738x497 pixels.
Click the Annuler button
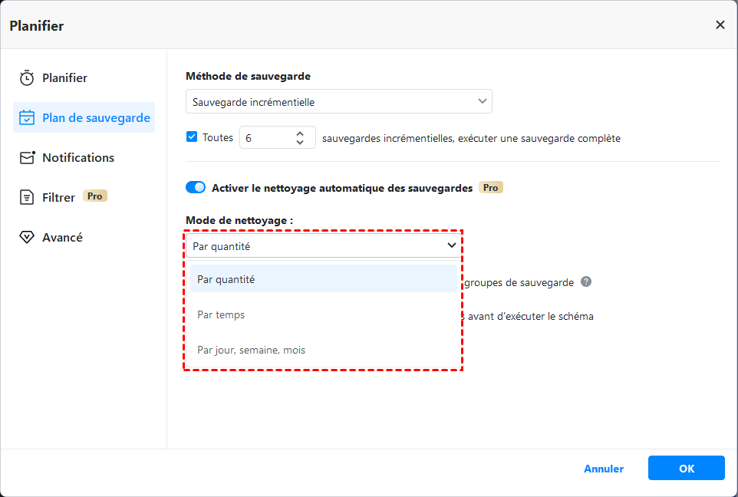click(604, 469)
